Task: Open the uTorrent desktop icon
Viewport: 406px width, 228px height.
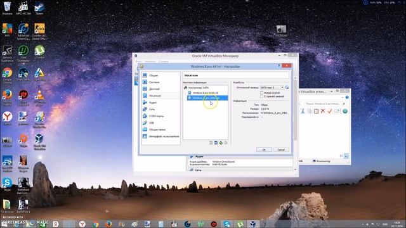Action: pos(39,52)
